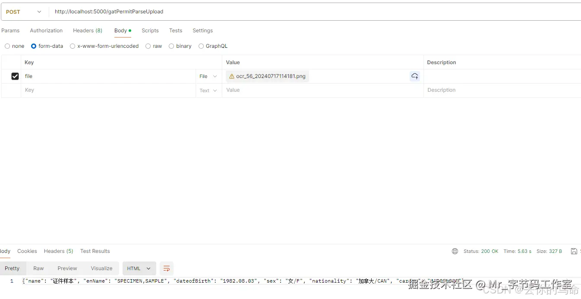Open the File type dropdown for file row

[x=208, y=76]
